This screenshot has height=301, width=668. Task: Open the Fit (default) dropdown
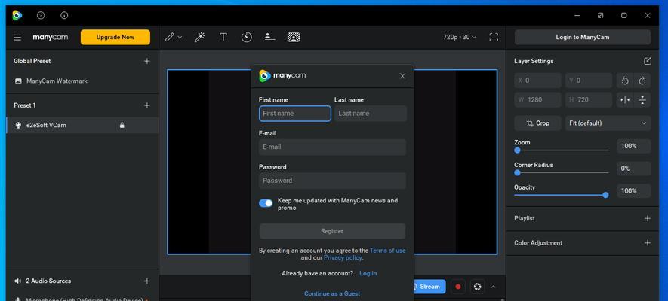click(x=608, y=123)
